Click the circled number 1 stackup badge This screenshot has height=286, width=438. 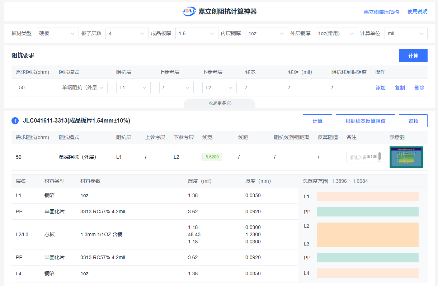(15, 121)
